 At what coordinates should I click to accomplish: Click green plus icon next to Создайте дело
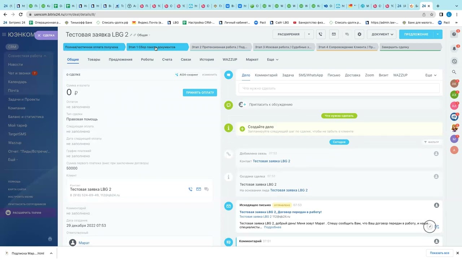tap(242, 129)
